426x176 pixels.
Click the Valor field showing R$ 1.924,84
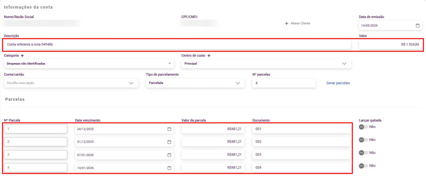tap(391, 45)
